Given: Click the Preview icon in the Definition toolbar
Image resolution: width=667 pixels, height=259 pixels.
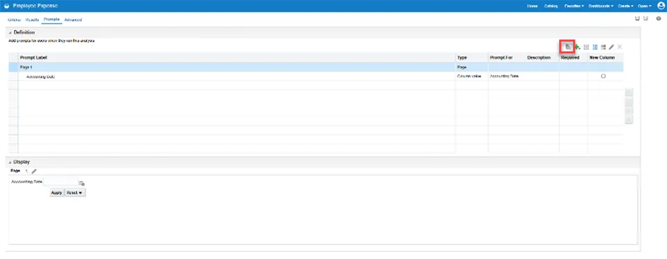Looking at the screenshot, I should tap(567, 47).
